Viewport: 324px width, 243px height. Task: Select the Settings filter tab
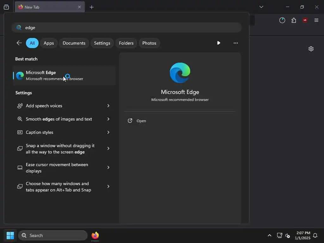pyautogui.click(x=102, y=43)
